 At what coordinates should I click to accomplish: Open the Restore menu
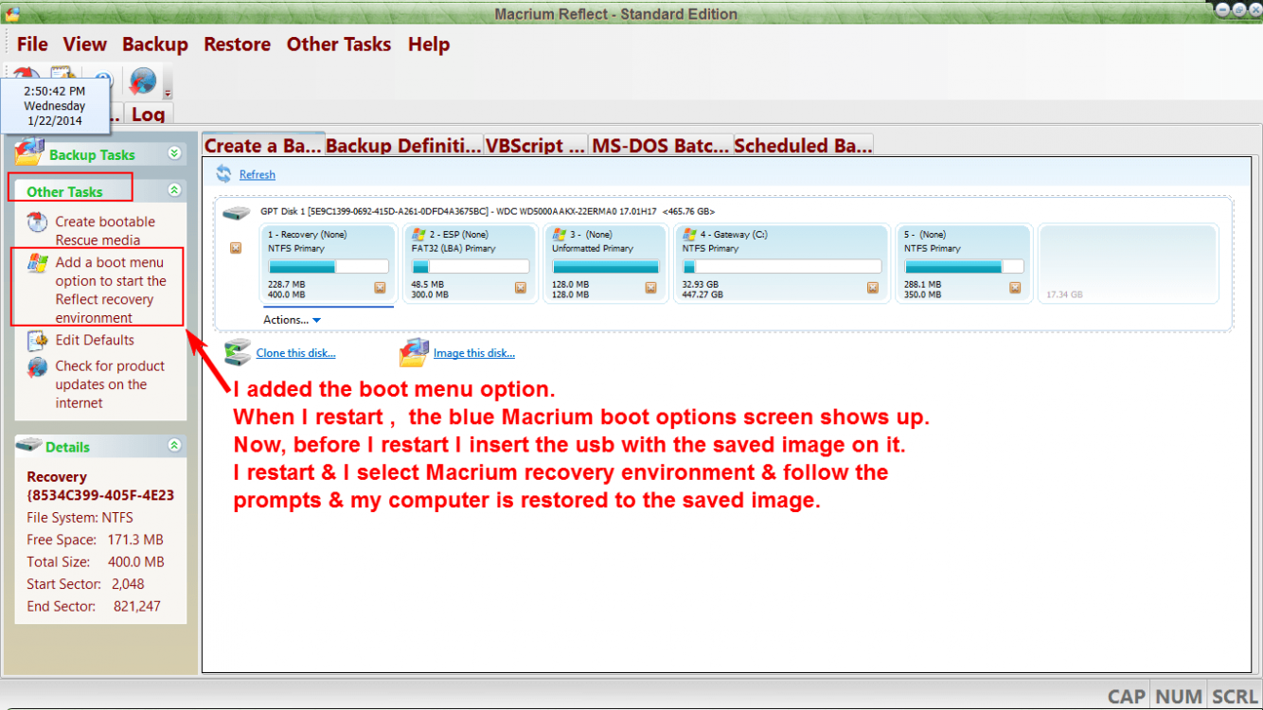(238, 44)
